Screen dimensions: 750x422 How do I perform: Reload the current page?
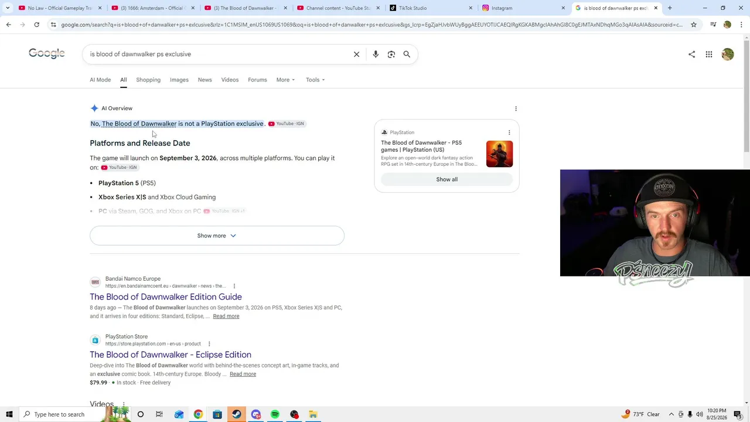pos(36,25)
